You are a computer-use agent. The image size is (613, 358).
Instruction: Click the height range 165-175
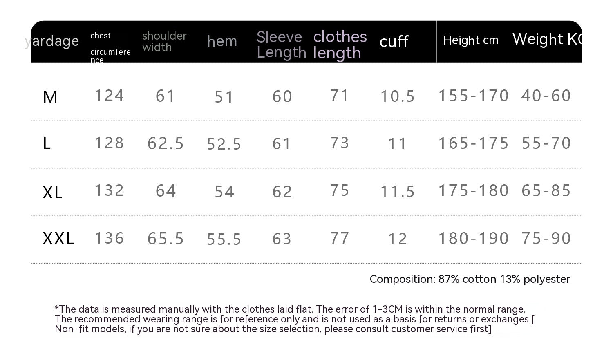click(473, 143)
